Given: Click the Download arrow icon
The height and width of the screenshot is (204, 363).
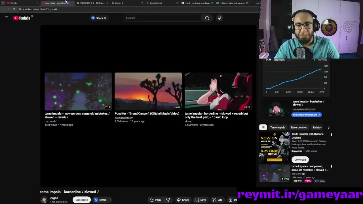Looking at the screenshot, I should tap(231, 200).
